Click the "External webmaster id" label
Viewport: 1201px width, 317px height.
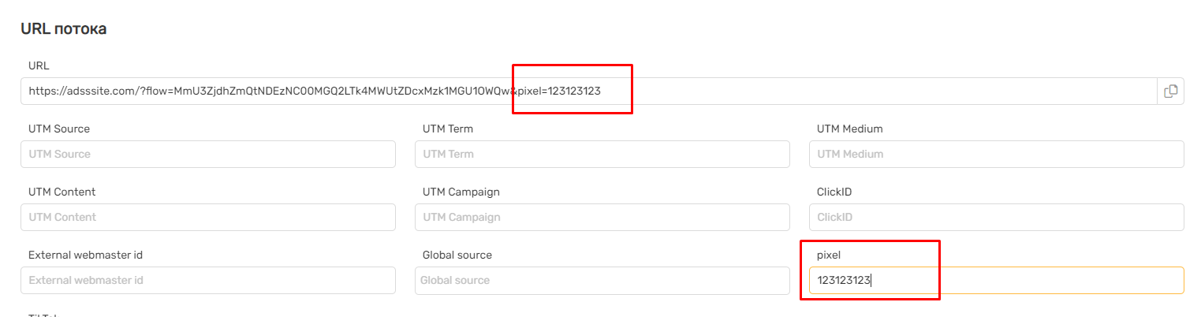(x=85, y=255)
